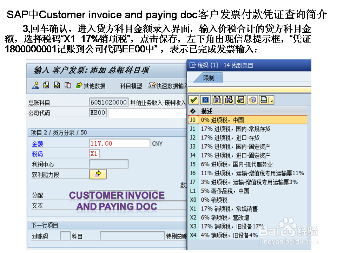Click the 描述 column header

click(x=206, y=111)
